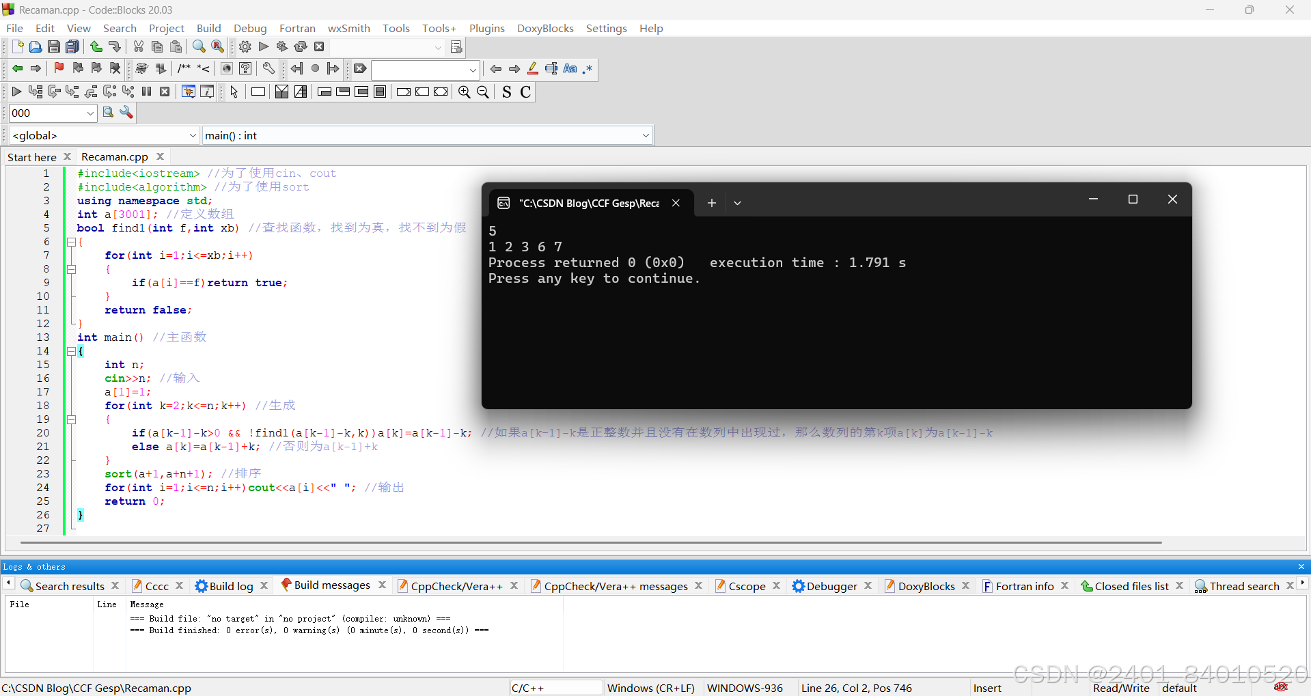Build the program using the gear icon
This screenshot has width=1311, height=696.
coord(245,46)
